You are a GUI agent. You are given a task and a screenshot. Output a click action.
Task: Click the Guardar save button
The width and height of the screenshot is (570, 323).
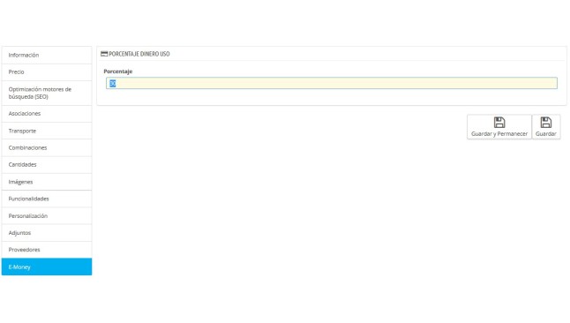(x=545, y=127)
